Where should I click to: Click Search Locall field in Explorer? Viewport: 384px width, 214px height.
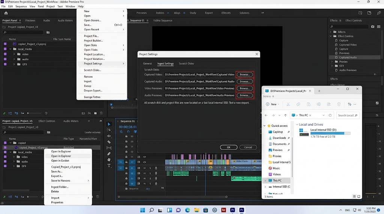348,115
